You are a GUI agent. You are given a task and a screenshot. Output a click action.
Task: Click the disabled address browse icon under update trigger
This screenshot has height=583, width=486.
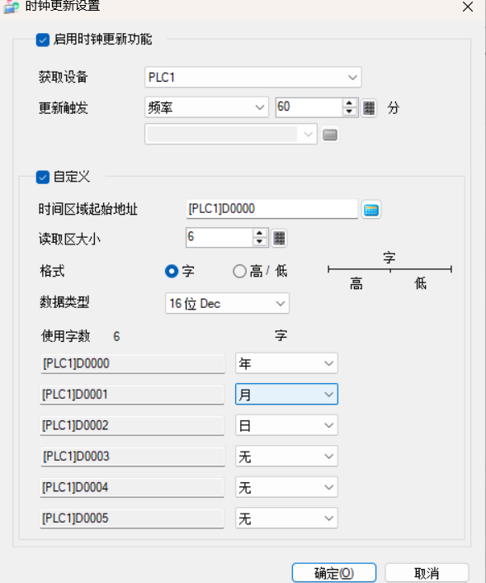coord(330,135)
